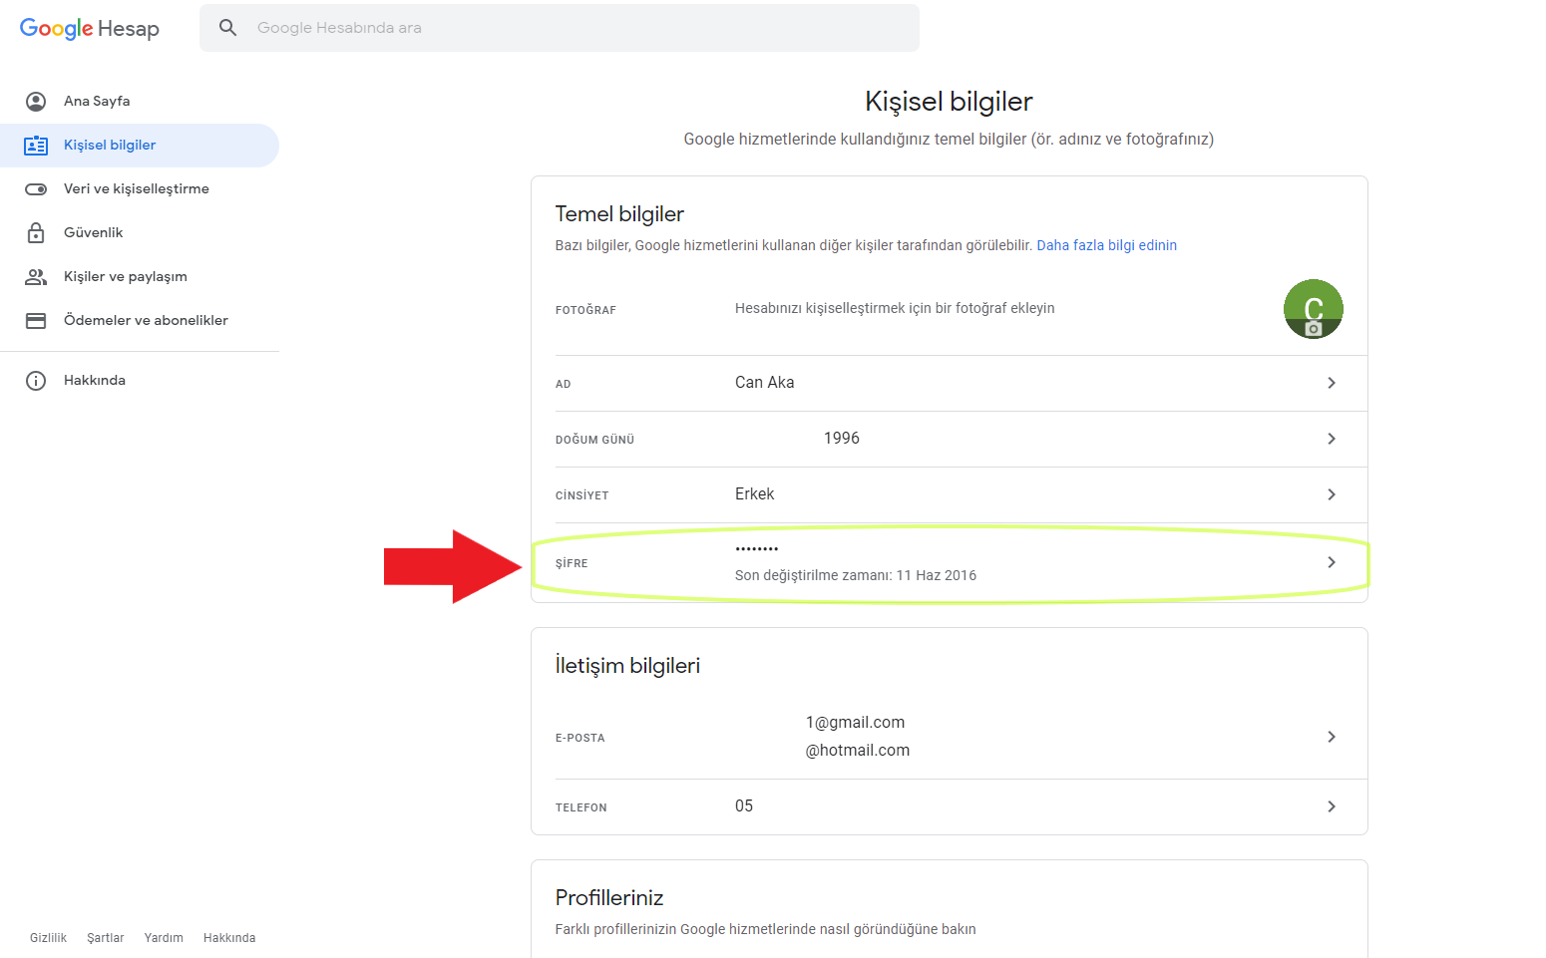Screen dimensions: 1546x958
Task: Click the Kişiler ve paylaşım people icon
Action: click(36, 276)
